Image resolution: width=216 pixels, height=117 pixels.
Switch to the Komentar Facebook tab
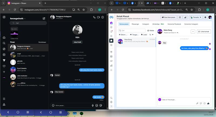coord(174,24)
